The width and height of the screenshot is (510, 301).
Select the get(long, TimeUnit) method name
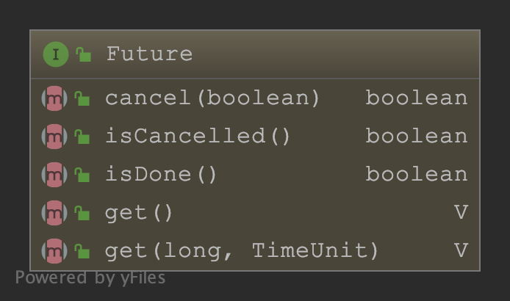tap(242, 251)
